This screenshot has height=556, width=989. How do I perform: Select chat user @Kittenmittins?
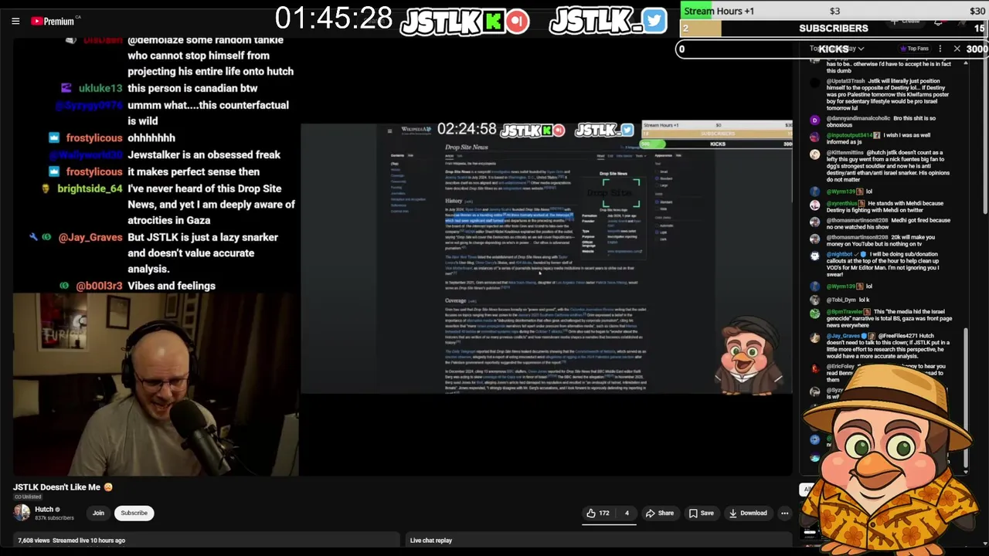point(845,153)
